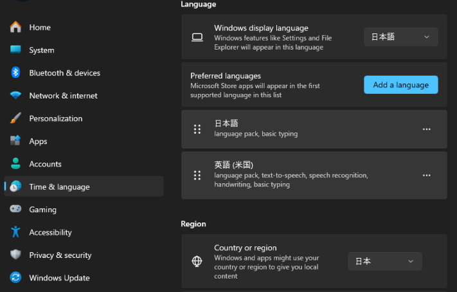Select Accounts in the sidebar
Viewport: 457px width, 292px height.
click(x=45, y=164)
